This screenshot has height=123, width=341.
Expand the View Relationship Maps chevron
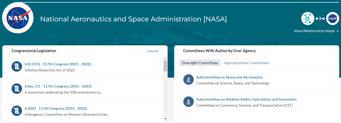click(338, 31)
